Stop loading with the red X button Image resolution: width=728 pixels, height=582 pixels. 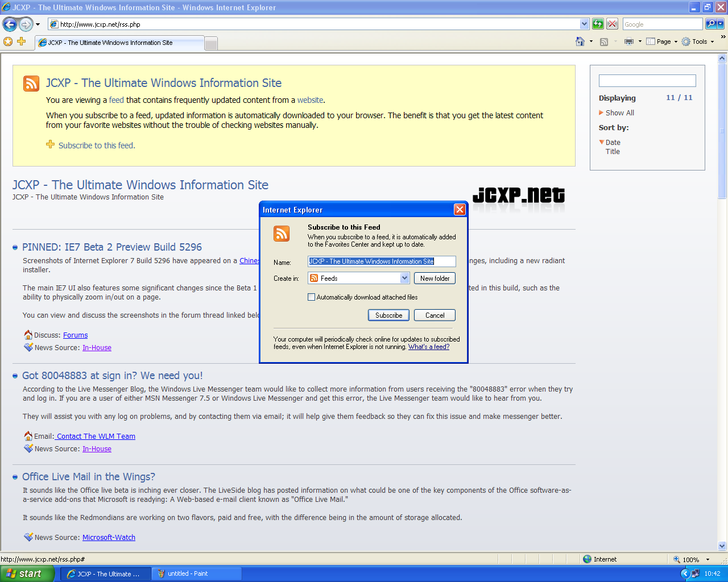point(612,24)
